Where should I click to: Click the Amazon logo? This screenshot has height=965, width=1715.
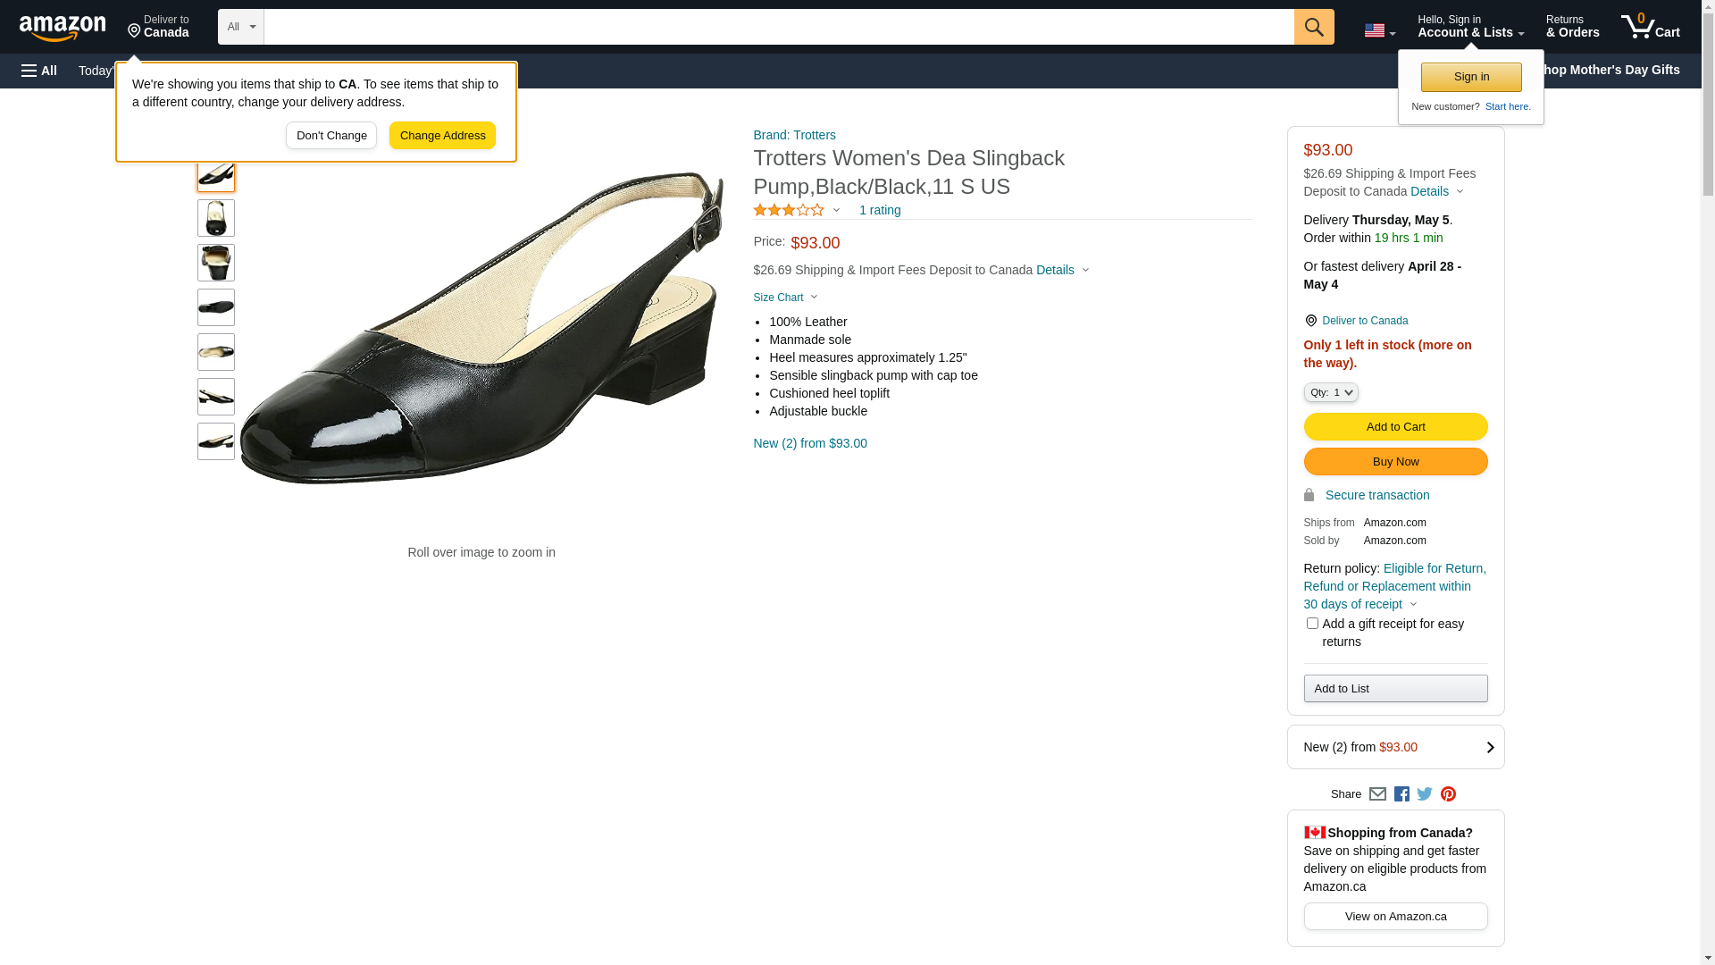pos(63,28)
